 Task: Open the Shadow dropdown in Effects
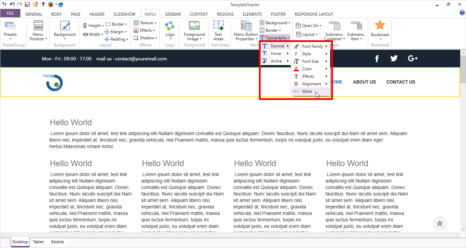(146, 38)
